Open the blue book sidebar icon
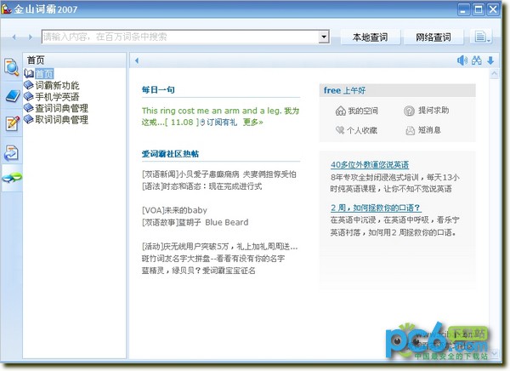 pos(13,96)
